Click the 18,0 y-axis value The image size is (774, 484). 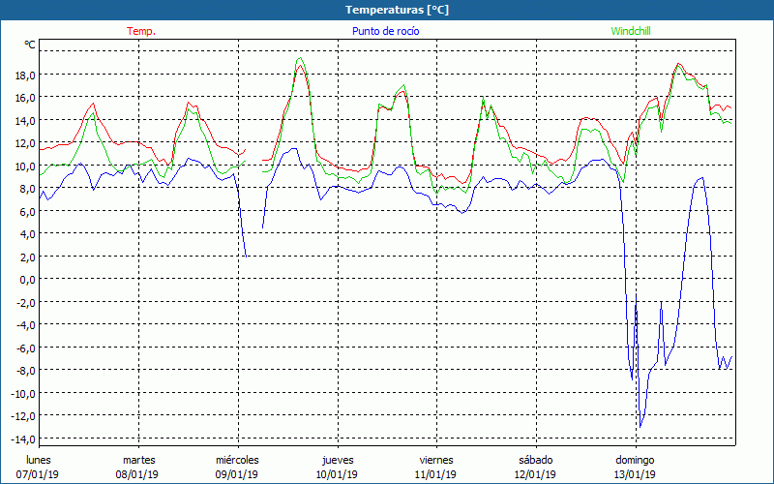pyautogui.click(x=25, y=76)
